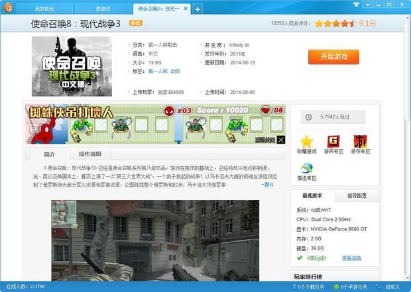Click the 动作 tag link
The image size is (411, 292).
pos(176,72)
